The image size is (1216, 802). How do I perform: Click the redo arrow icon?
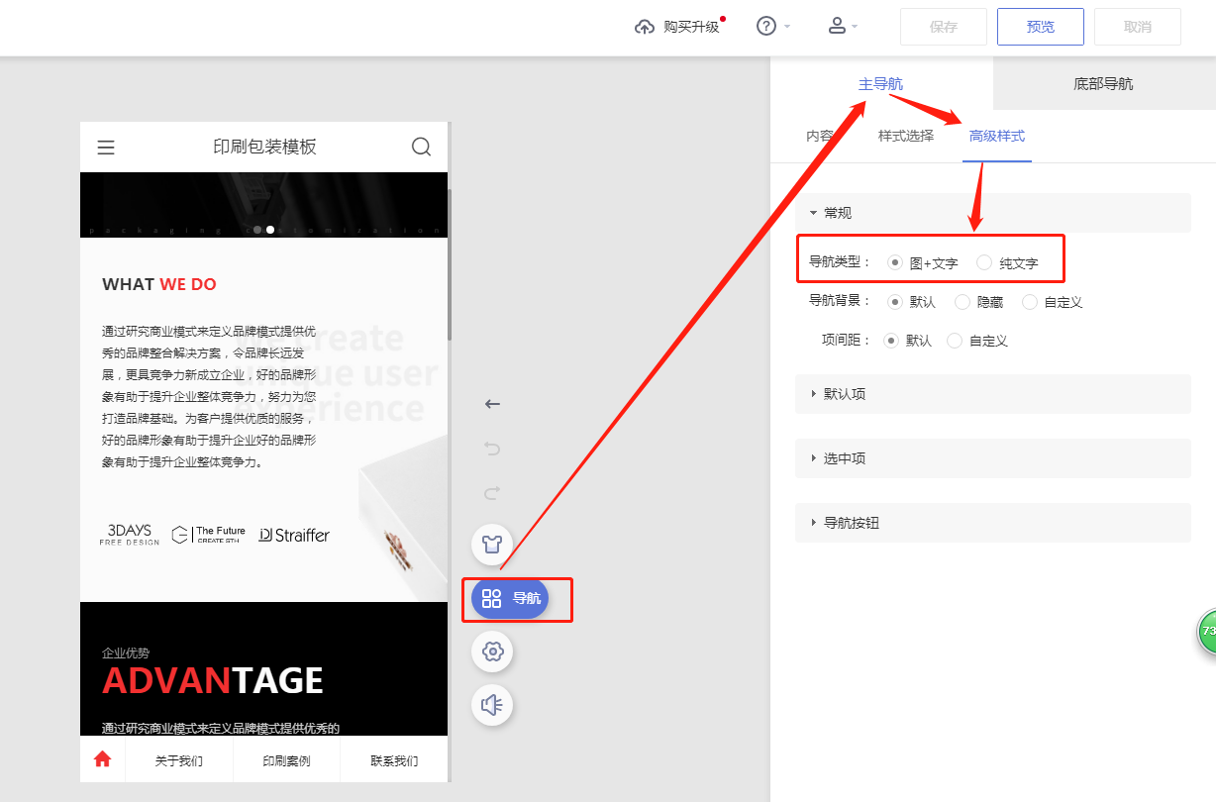[492, 493]
